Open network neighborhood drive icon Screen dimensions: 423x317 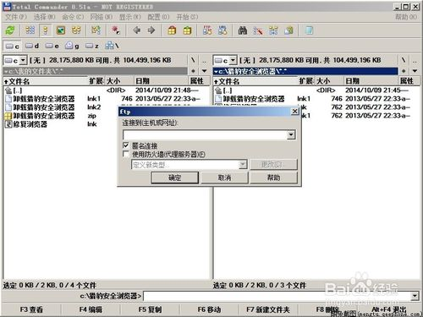click(x=112, y=46)
